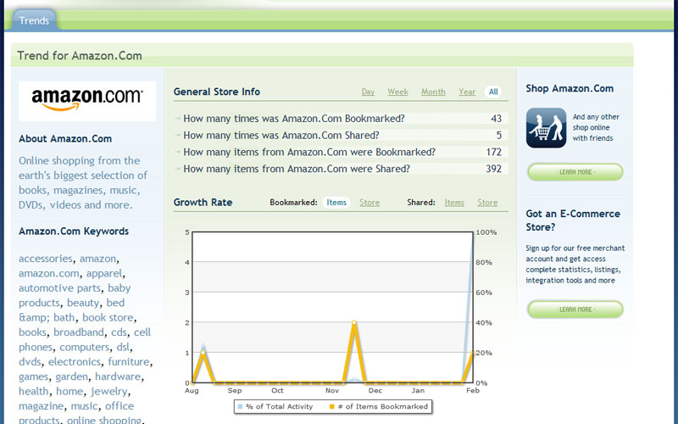This screenshot has height=424, width=678.
Task: Click Learn More under Shop Amazon.Com
Action: [x=575, y=172]
